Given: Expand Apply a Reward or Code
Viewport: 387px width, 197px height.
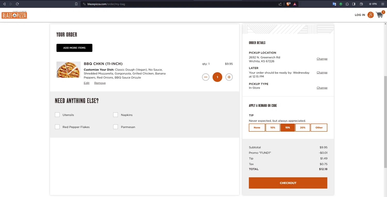Looking at the screenshot, I should tap(263, 106).
